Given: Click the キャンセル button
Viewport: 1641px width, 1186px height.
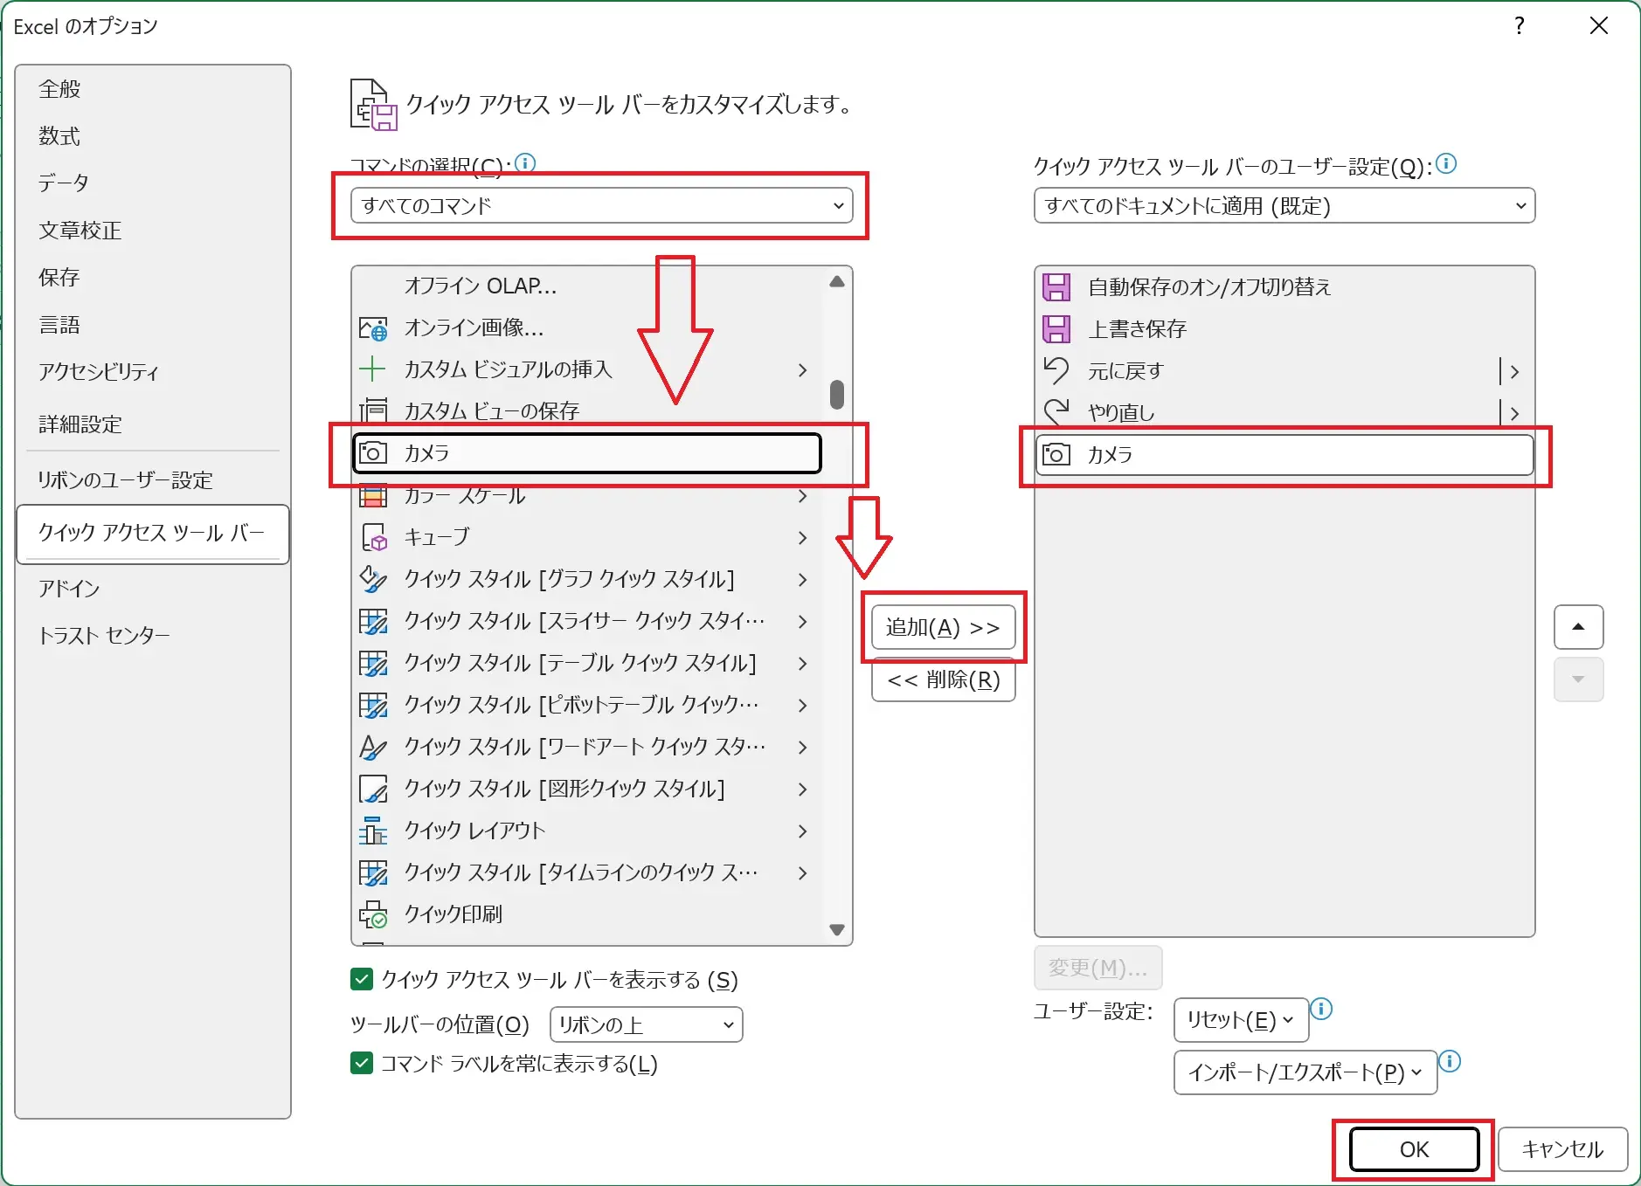Looking at the screenshot, I should 1563,1149.
